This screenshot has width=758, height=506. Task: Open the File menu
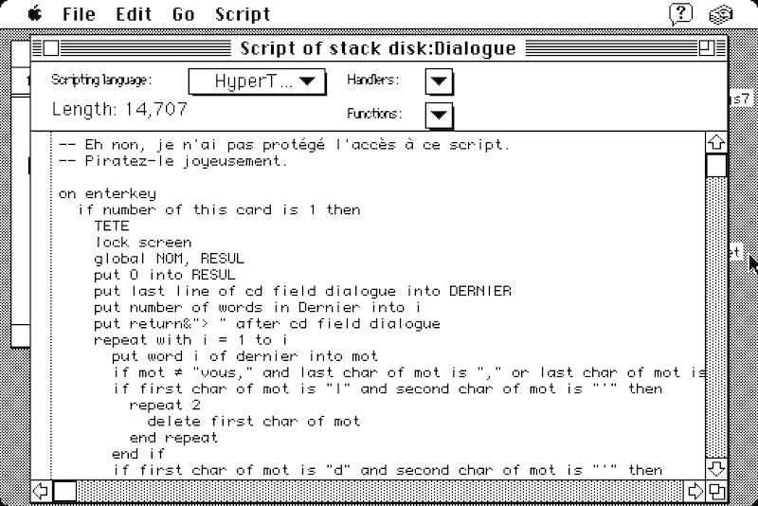pos(79,14)
